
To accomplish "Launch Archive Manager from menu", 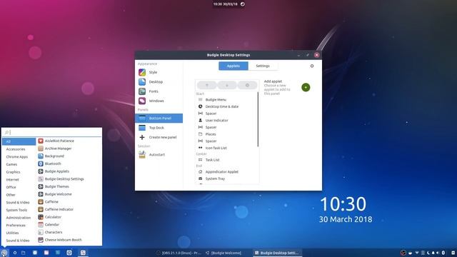I will pos(69,148).
